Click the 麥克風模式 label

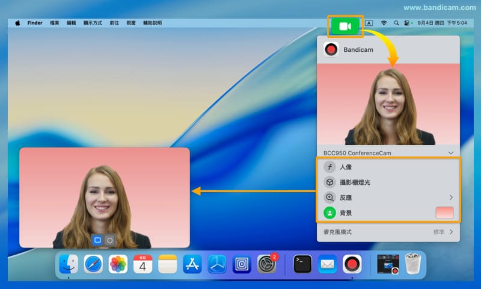click(x=337, y=232)
